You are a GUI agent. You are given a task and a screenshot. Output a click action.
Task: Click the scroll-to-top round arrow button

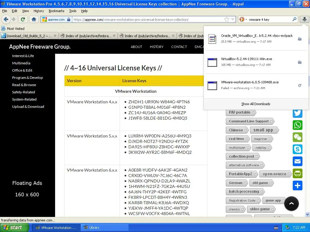click(x=292, y=204)
